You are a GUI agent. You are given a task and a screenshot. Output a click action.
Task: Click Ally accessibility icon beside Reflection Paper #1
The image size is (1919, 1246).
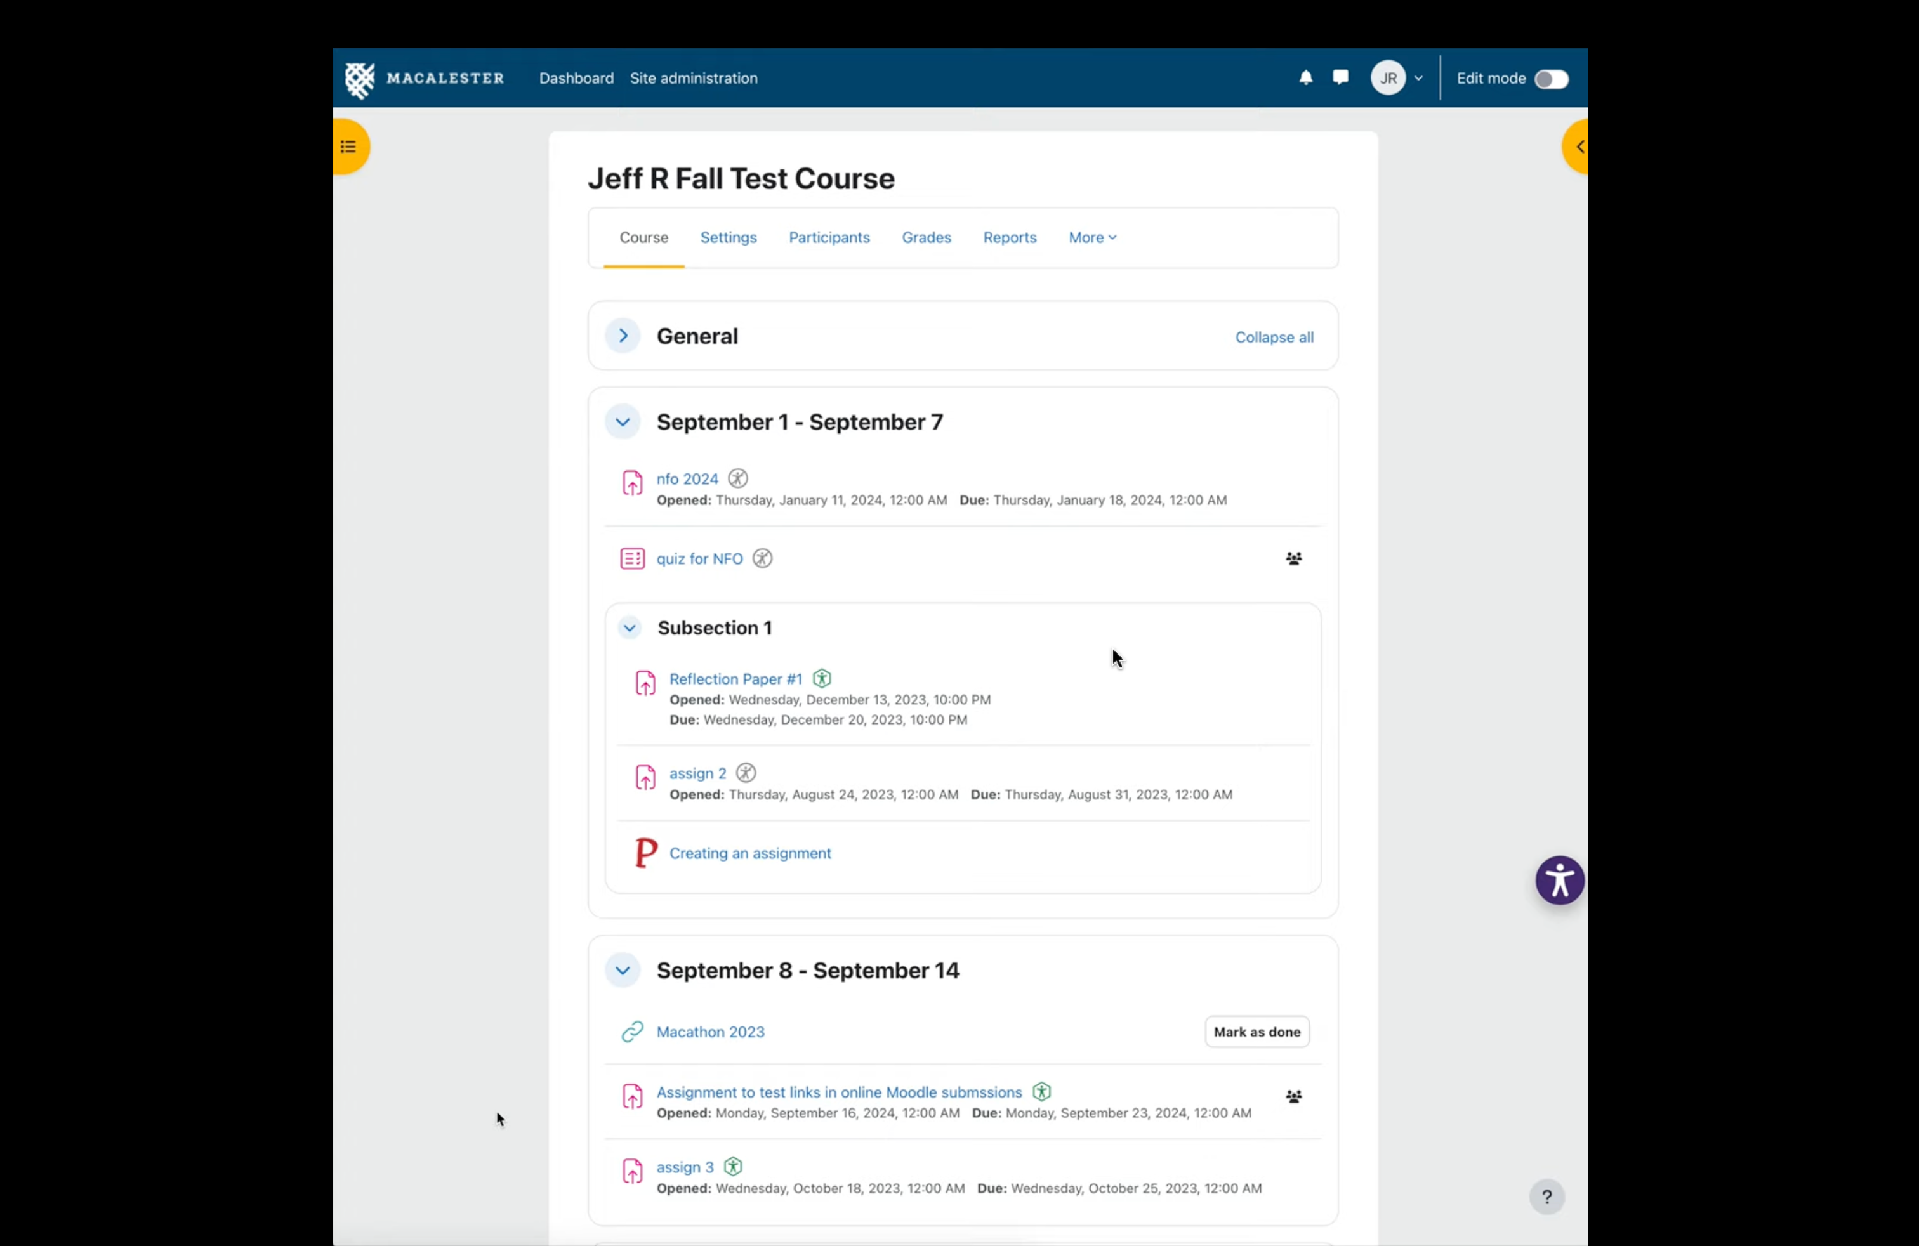[822, 679]
